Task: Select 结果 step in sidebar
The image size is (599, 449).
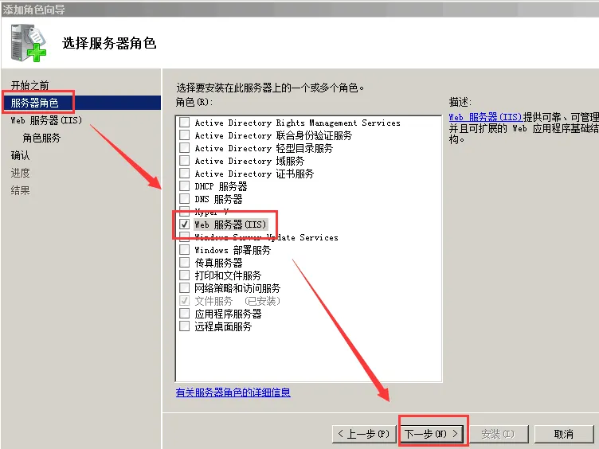Action: pos(20,190)
